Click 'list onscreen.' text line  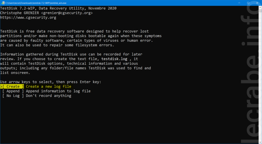tap(15, 73)
